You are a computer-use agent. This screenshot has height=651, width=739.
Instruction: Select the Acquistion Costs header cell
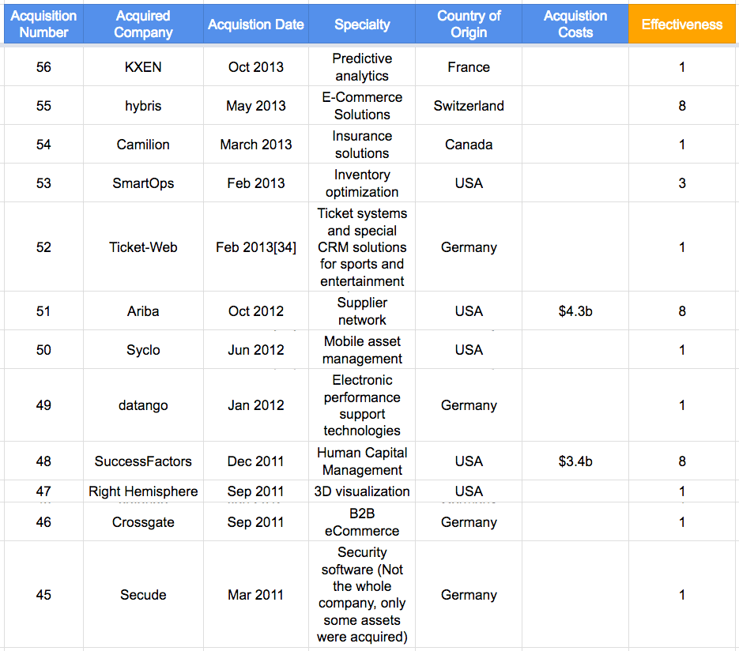click(575, 24)
